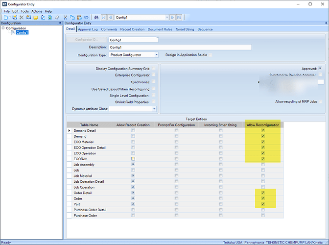The image size is (329, 245).
Task: Click the Configurator ID button
Action: [x=87, y=40]
